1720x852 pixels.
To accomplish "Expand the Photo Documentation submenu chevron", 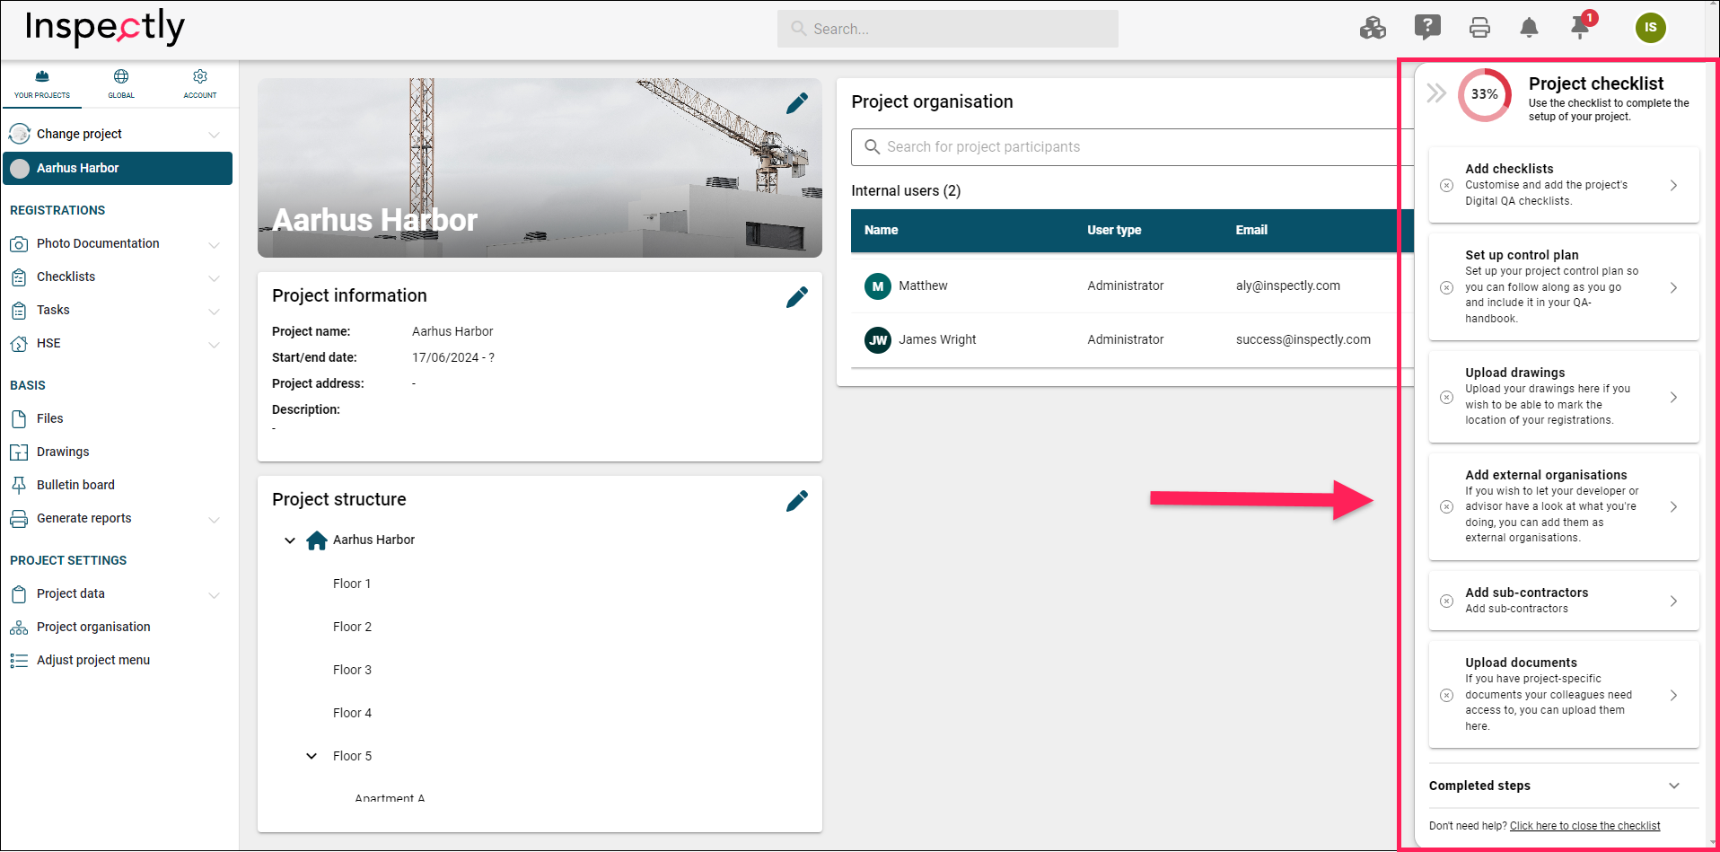I will point(214,245).
